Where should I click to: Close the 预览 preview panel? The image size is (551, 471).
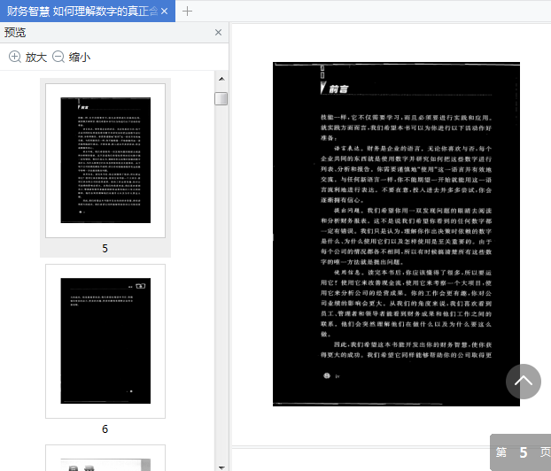(x=218, y=32)
